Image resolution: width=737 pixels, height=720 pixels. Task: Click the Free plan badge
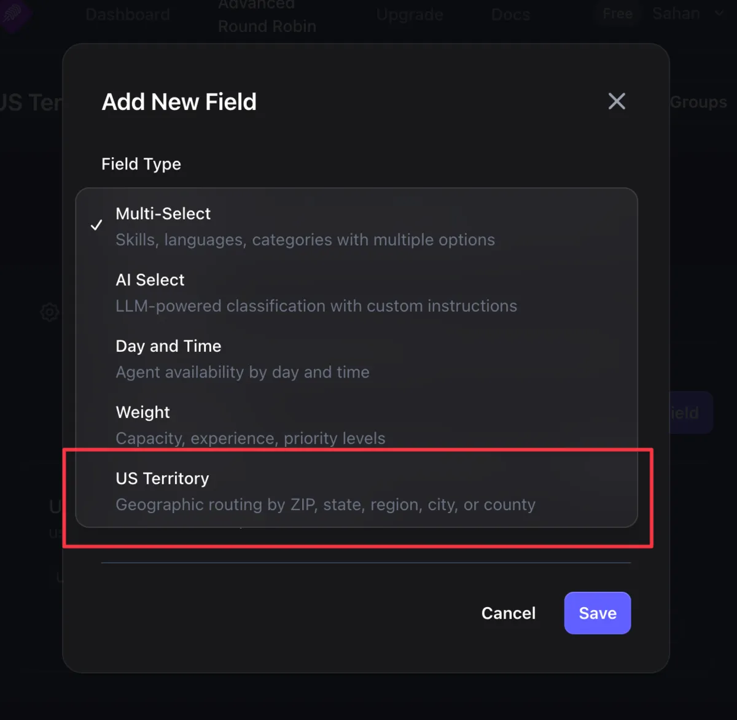click(617, 14)
